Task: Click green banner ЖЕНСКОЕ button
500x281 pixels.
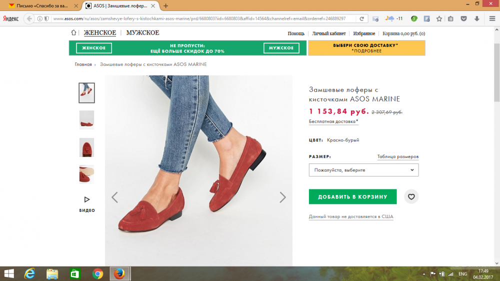Action: pos(94,48)
